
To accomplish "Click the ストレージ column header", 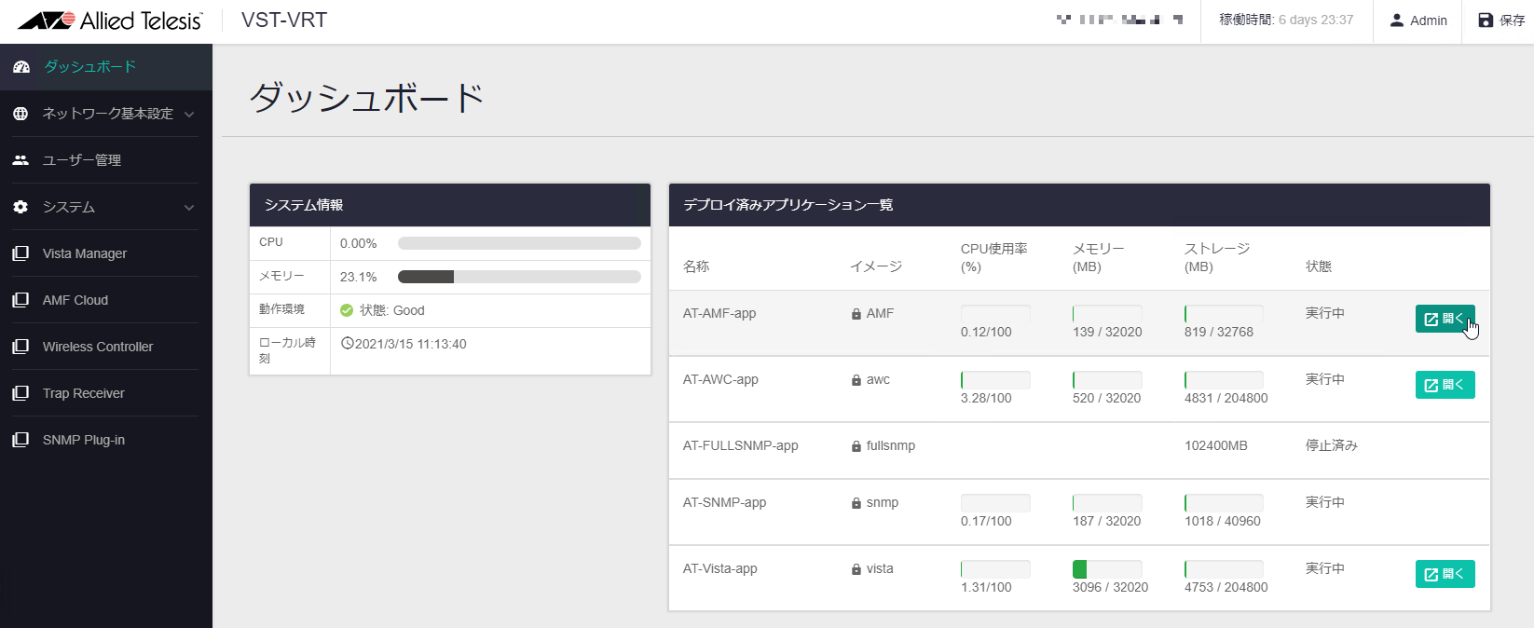I will click(1217, 257).
